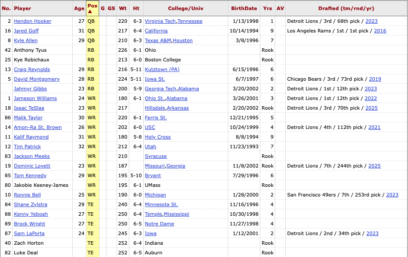
Task: Open Kenny Yeboah player link
Action: 31,214
